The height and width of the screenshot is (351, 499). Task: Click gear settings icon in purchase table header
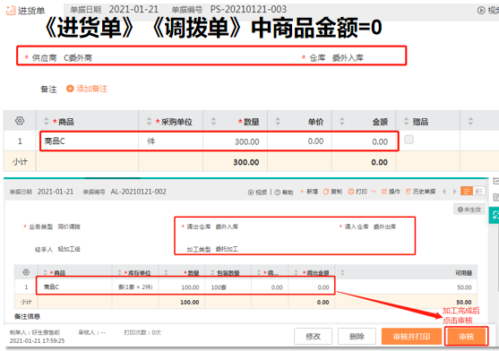click(x=20, y=121)
